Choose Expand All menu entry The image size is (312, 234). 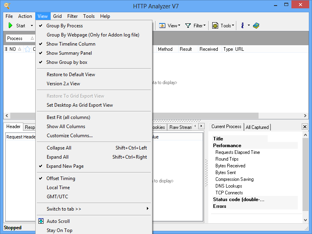(94, 157)
